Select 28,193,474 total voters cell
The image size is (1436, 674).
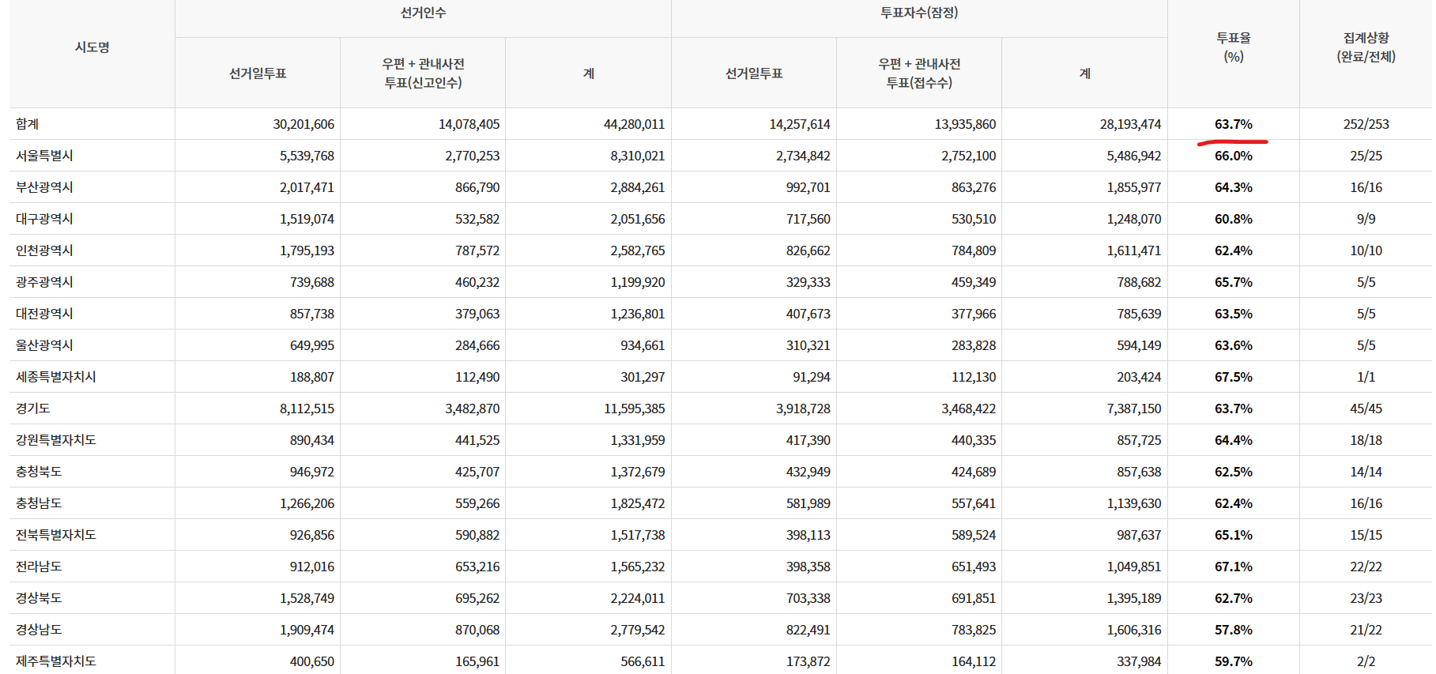[x=1130, y=124]
